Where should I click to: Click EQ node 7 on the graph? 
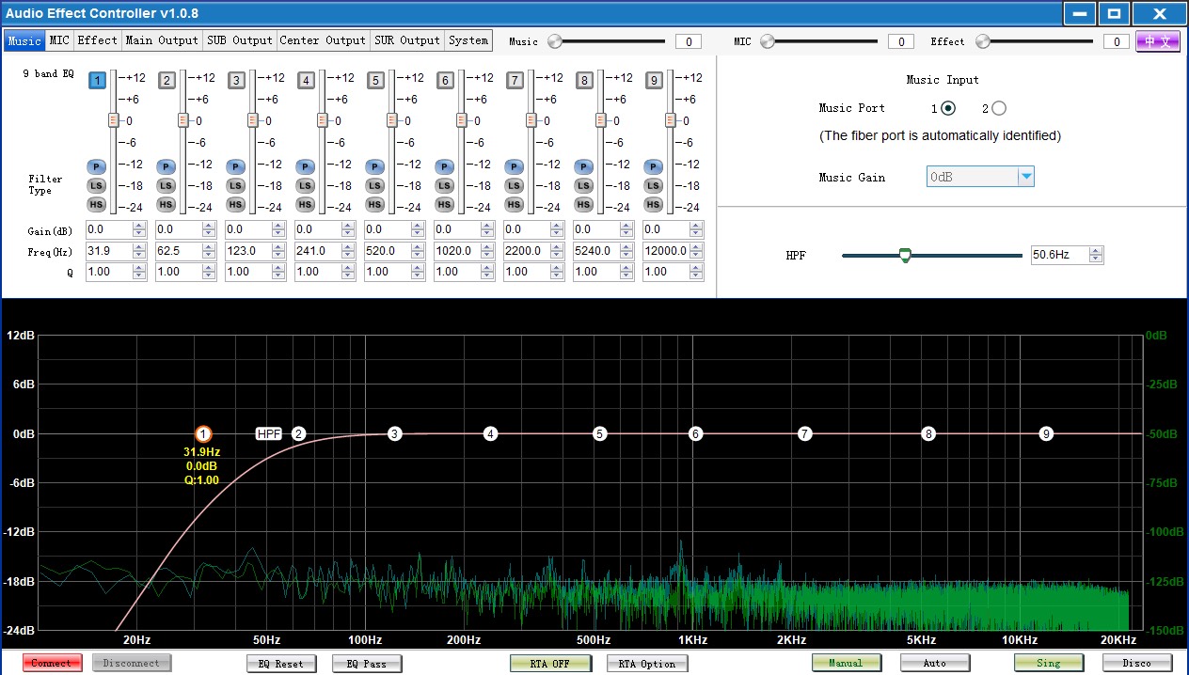coord(804,433)
